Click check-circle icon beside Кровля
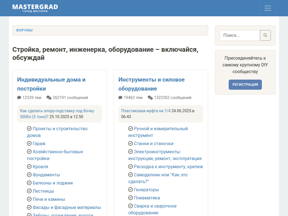288x216 pixels. click(29, 166)
